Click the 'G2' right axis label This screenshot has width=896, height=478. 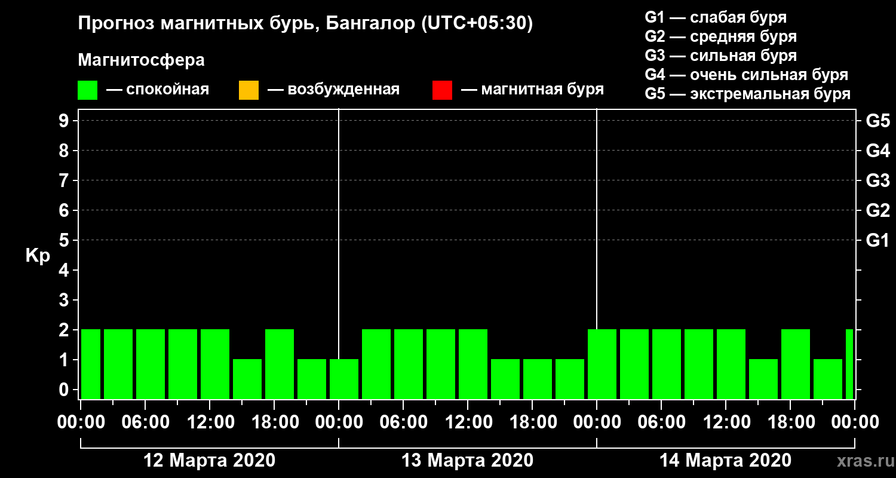click(x=877, y=210)
